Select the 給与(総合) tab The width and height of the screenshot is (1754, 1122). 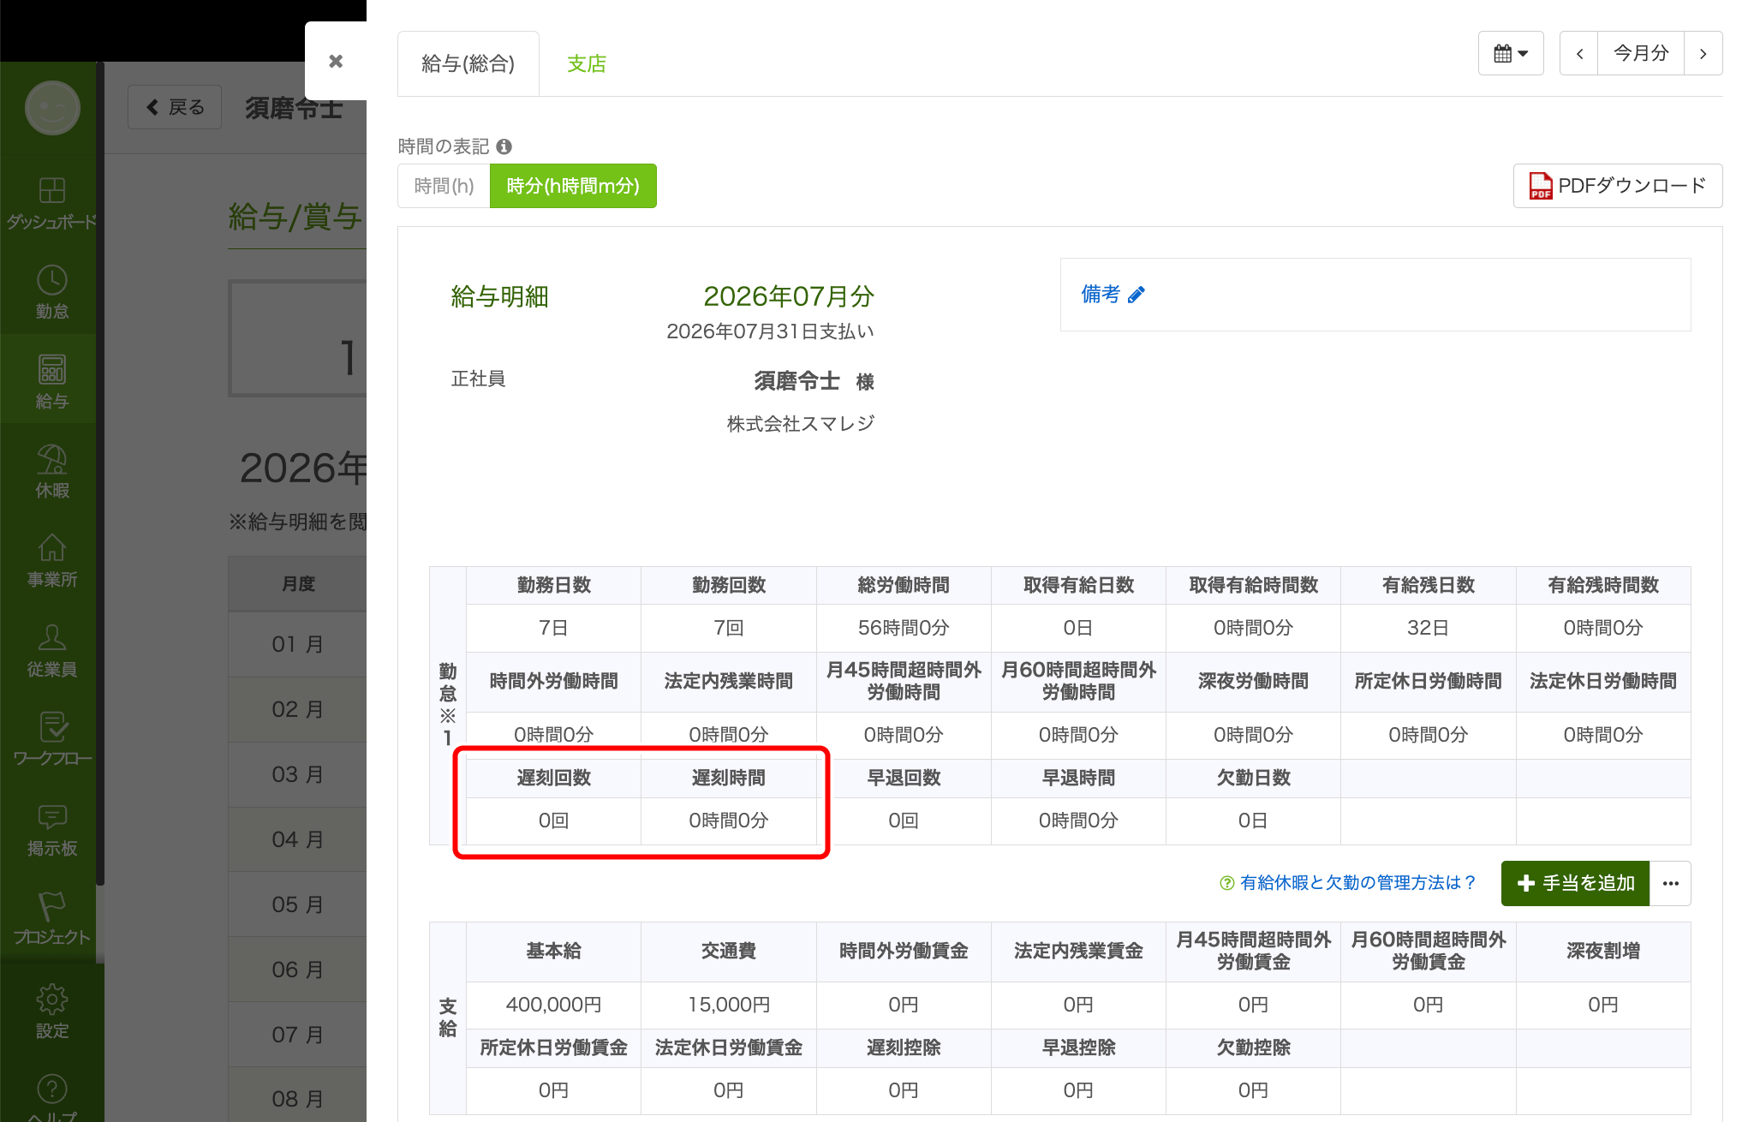click(468, 63)
